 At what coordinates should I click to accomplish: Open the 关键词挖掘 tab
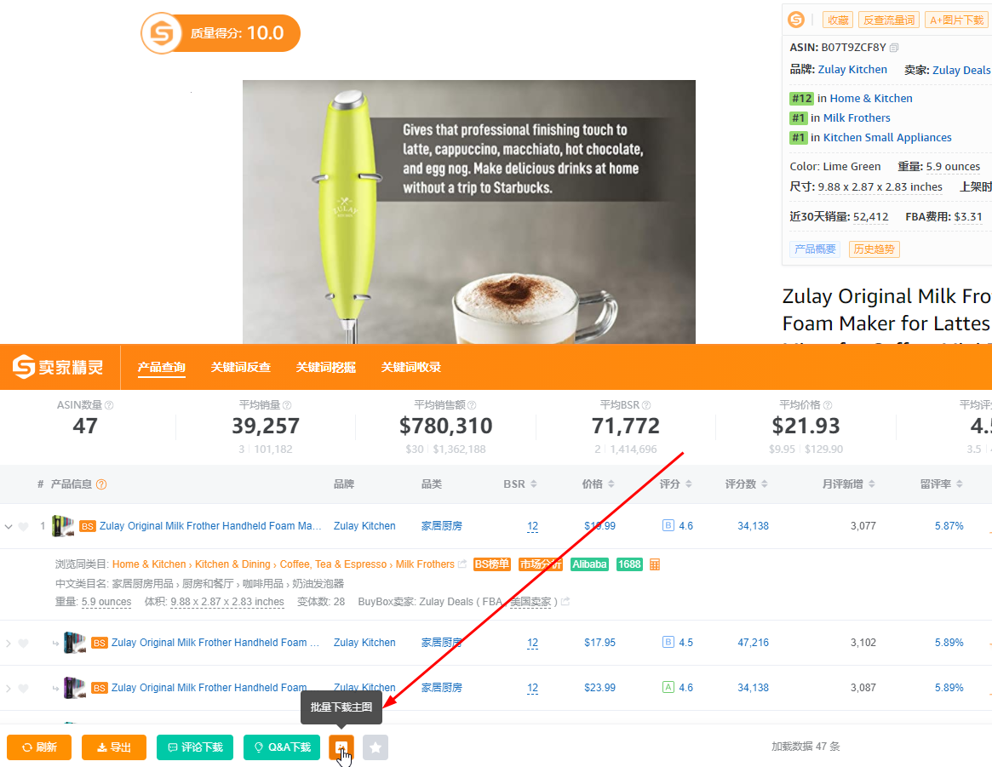pos(326,367)
